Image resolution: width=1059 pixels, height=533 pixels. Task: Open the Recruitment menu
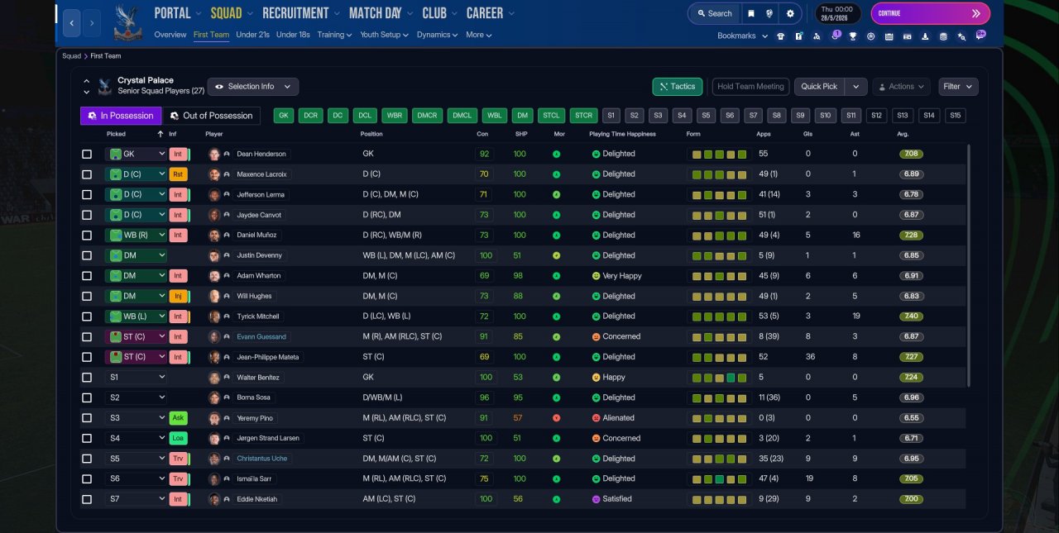click(x=295, y=13)
